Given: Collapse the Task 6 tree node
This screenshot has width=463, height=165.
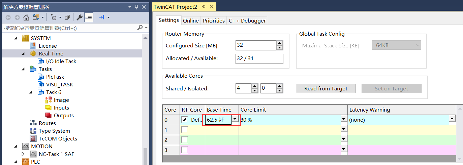Looking at the screenshot, I should click(x=31, y=92).
